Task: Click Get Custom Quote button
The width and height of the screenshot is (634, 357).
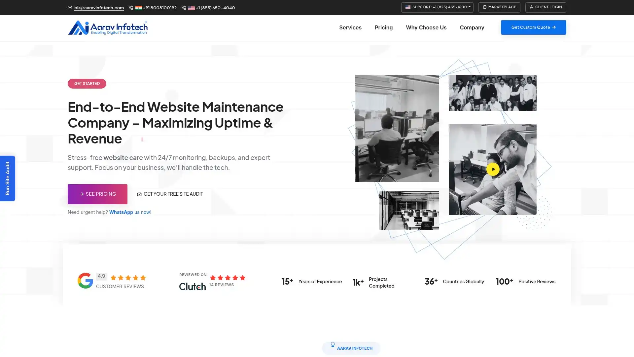Action: pyautogui.click(x=533, y=27)
